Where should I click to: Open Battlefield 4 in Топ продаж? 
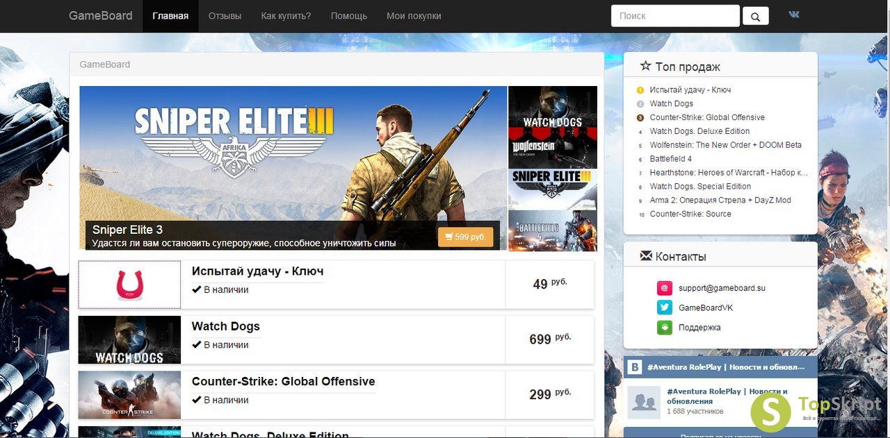pyautogui.click(x=671, y=159)
